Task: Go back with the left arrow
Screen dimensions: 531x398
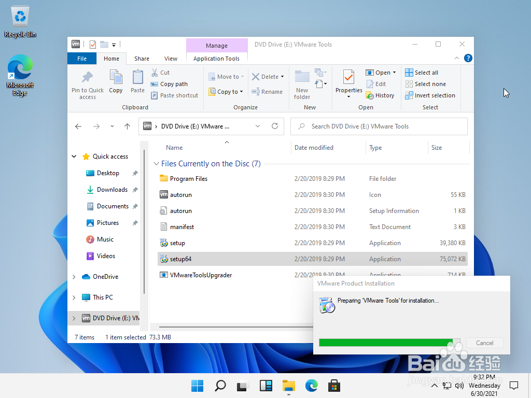Action: (78, 126)
